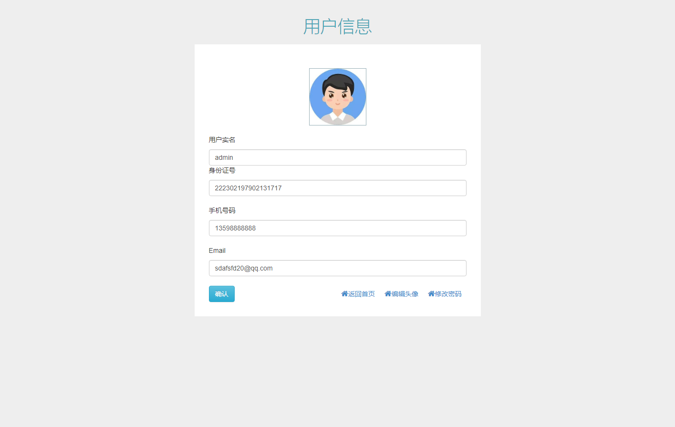Click the user avatar picture
The height and width of the screenshot is (427, 675).
338,97
